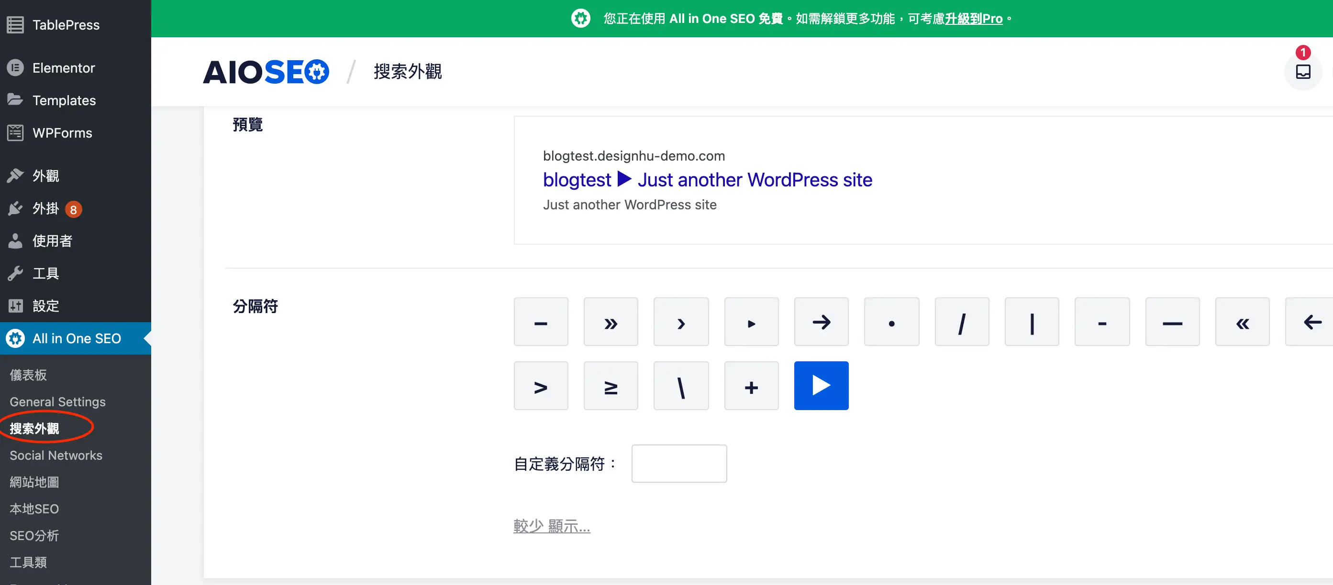Select the small triangle ▸ separator

pyautogui.click(x=751, y=322)
